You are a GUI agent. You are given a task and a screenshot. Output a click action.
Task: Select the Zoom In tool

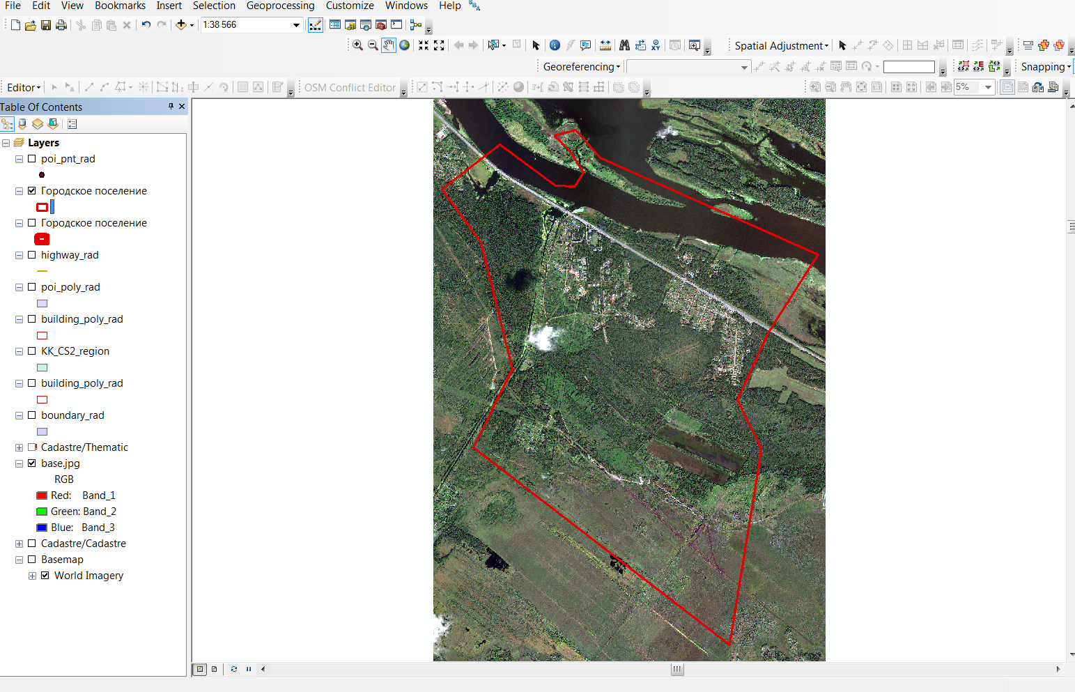tap(357, 45)
